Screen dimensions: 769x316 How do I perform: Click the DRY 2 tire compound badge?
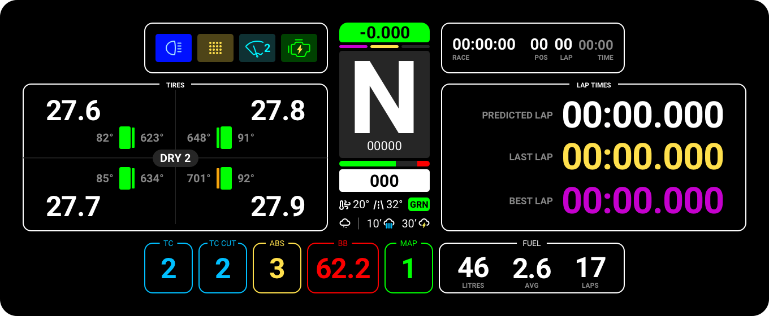pyautogui.click(x=175, y=158)
